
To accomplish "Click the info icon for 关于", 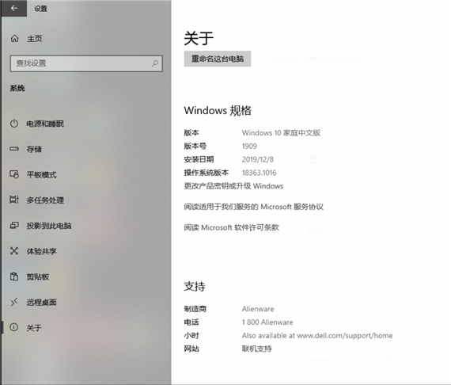I will (14, 327).
